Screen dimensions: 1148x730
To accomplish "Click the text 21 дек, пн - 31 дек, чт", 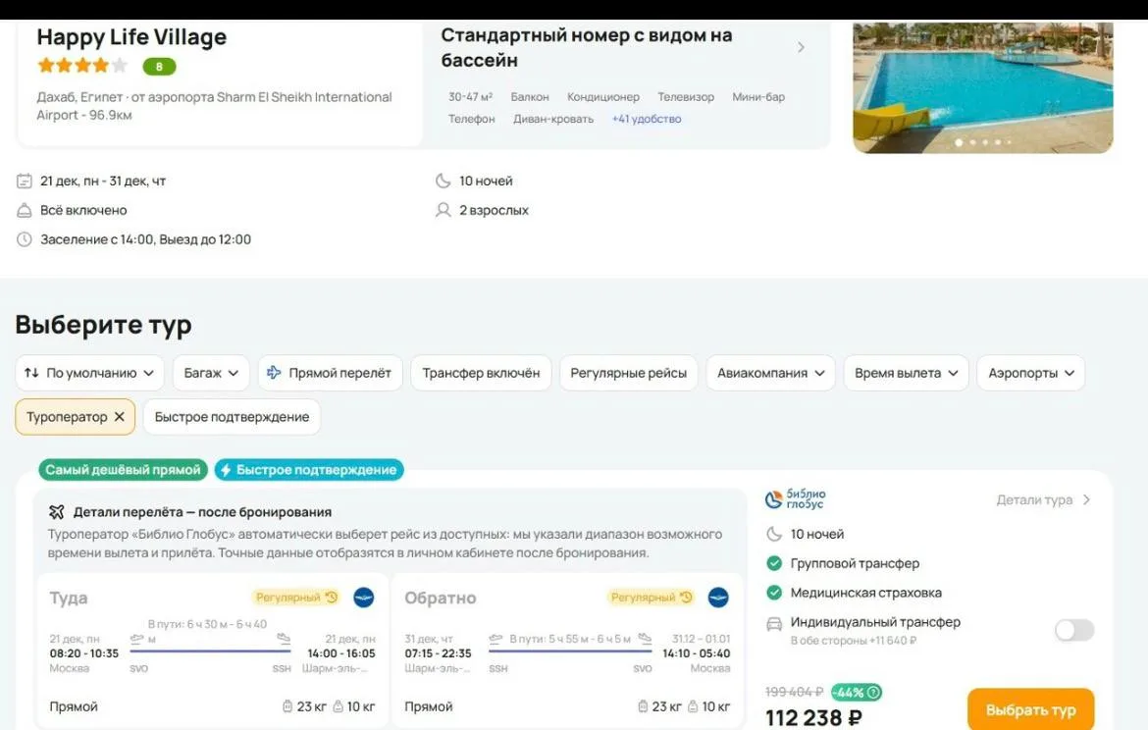I will tap(103, 181).
